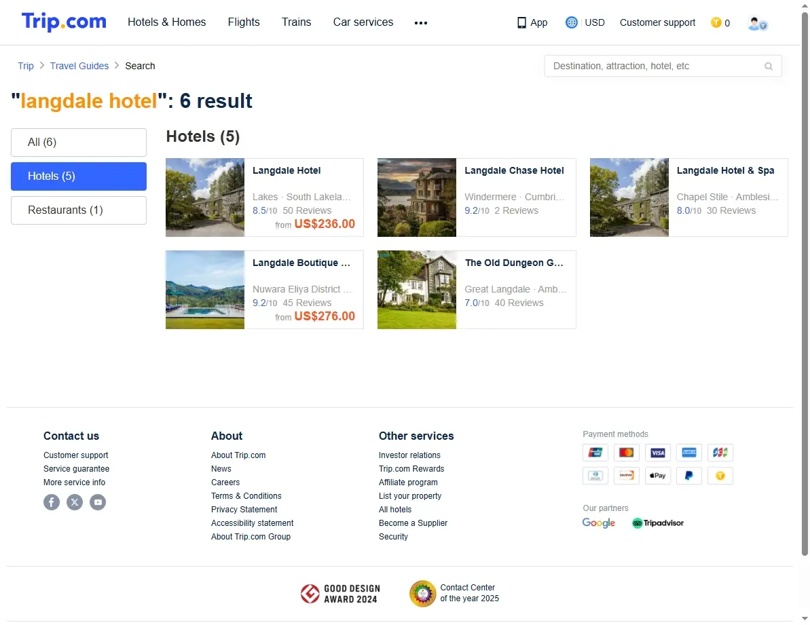Select the Hotels (5) filter tab
The height and width of the screenshot is (625, 810).
pyautogui.click(x=79, y=176)
